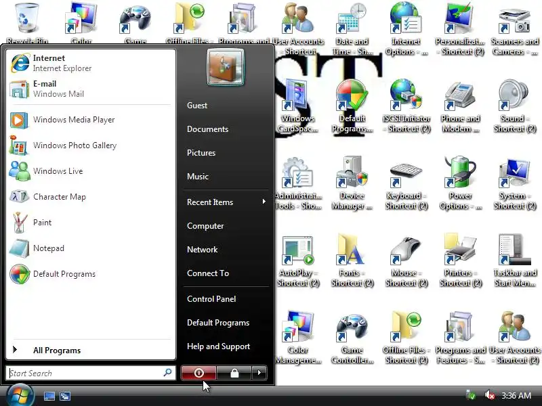Expand Recent Items submenu
This screenshot has width=542, height=406.
(x=226, y=202)
